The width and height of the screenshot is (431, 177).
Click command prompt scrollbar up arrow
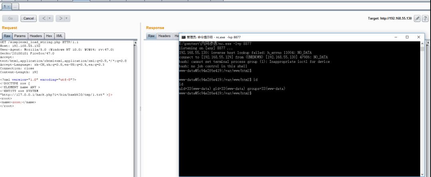422,43
